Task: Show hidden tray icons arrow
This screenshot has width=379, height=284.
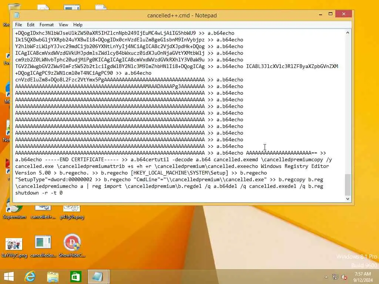Action: coord(326,277)
